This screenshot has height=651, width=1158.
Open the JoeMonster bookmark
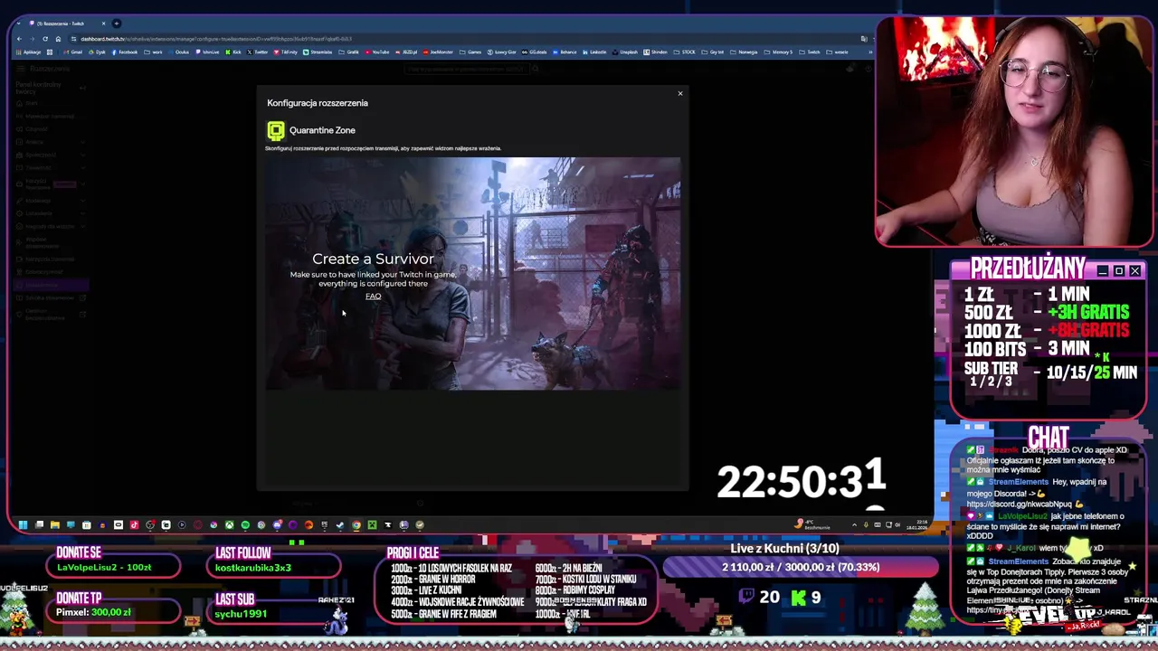click(438, 52)
